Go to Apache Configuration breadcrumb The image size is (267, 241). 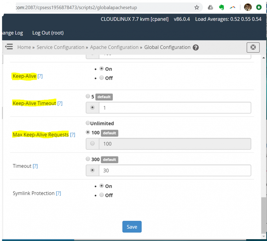tap(114, 47)
